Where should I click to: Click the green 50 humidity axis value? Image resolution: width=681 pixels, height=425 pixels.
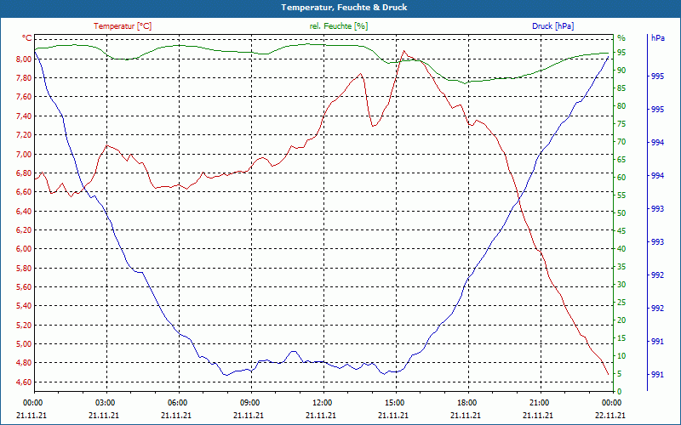[x=621, y=213]
